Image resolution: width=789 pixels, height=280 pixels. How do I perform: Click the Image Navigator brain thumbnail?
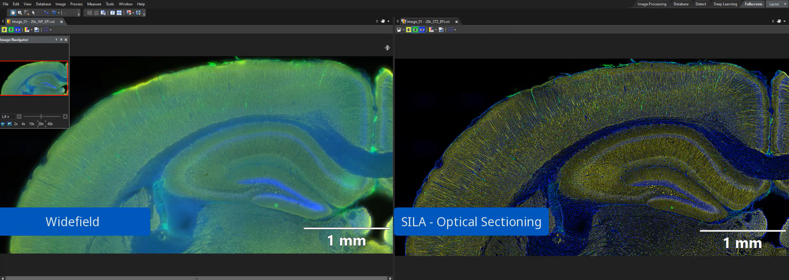tap(34, 78)
